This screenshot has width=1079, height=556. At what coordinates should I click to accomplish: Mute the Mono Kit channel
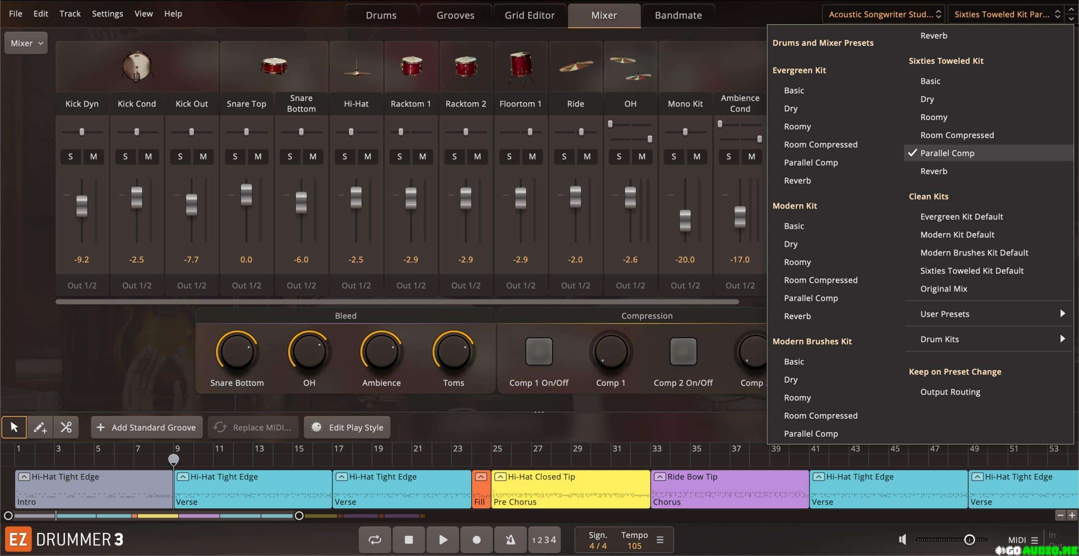coord(697,156)
